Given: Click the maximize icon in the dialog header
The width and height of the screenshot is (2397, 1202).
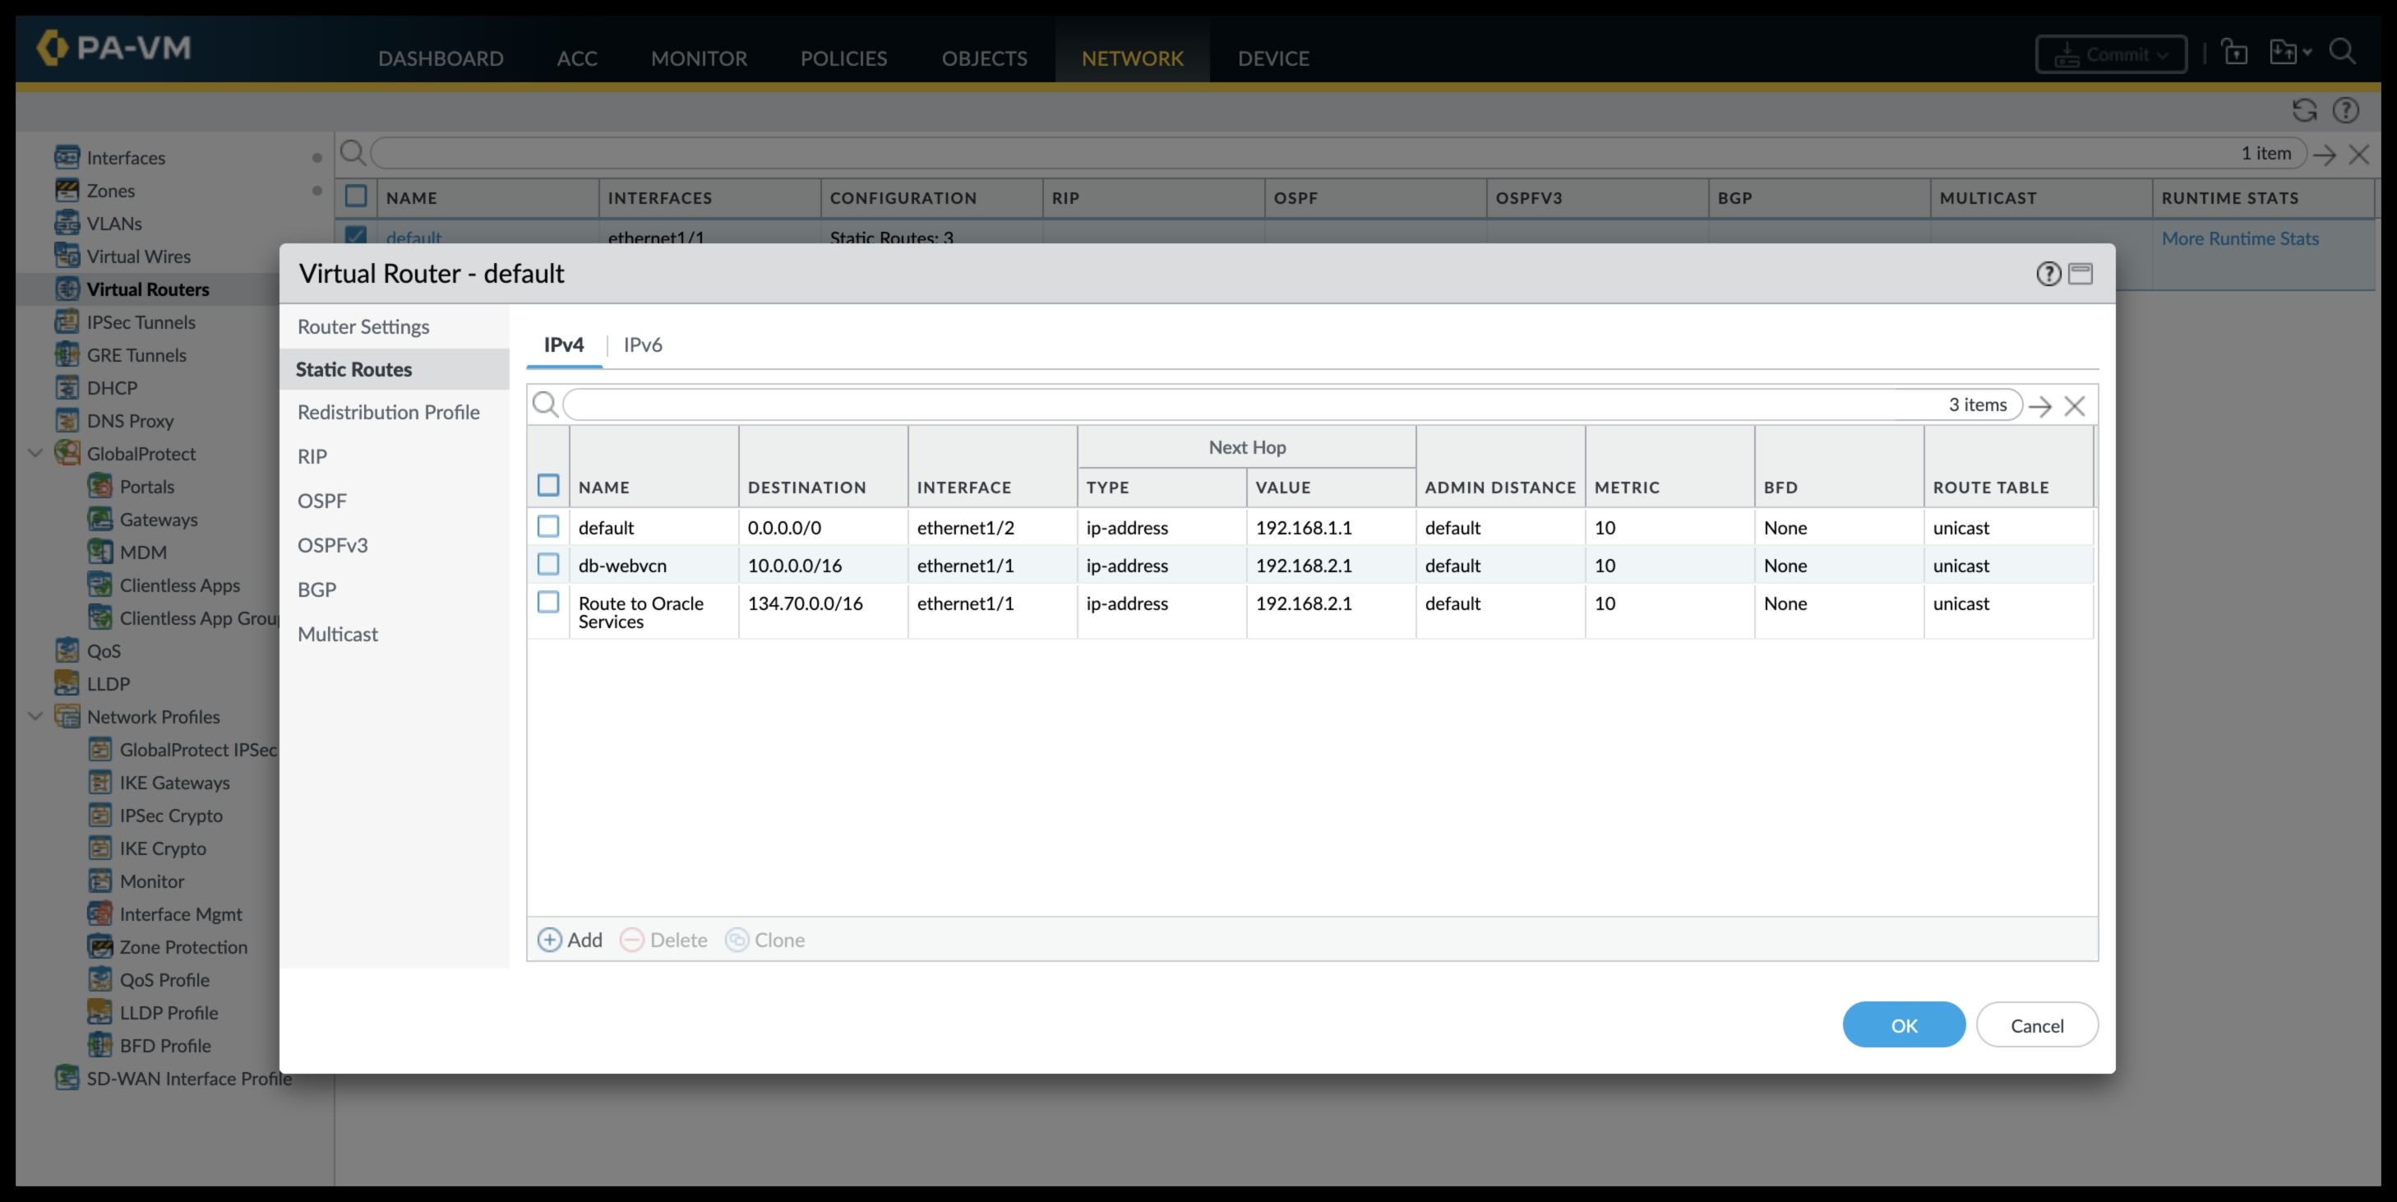Looking at the screenshot, I should click(x=2081, y=274).
